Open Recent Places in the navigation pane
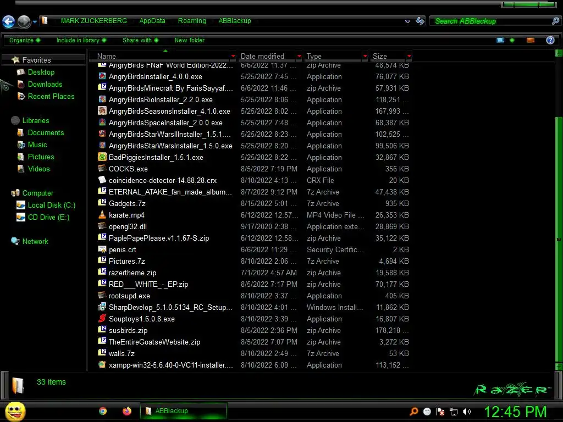Screen dimensions: 563x422 tap(51, 97)
